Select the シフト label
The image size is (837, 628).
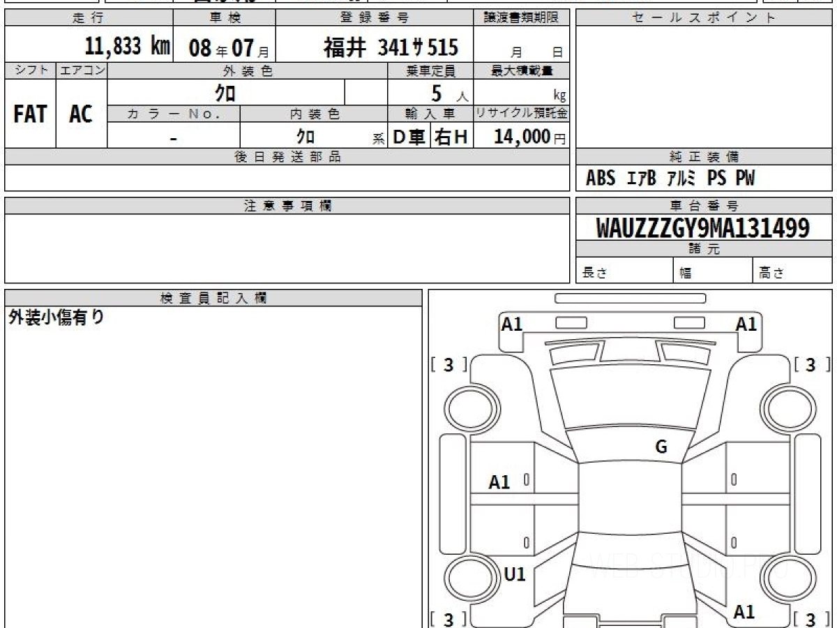30,70
